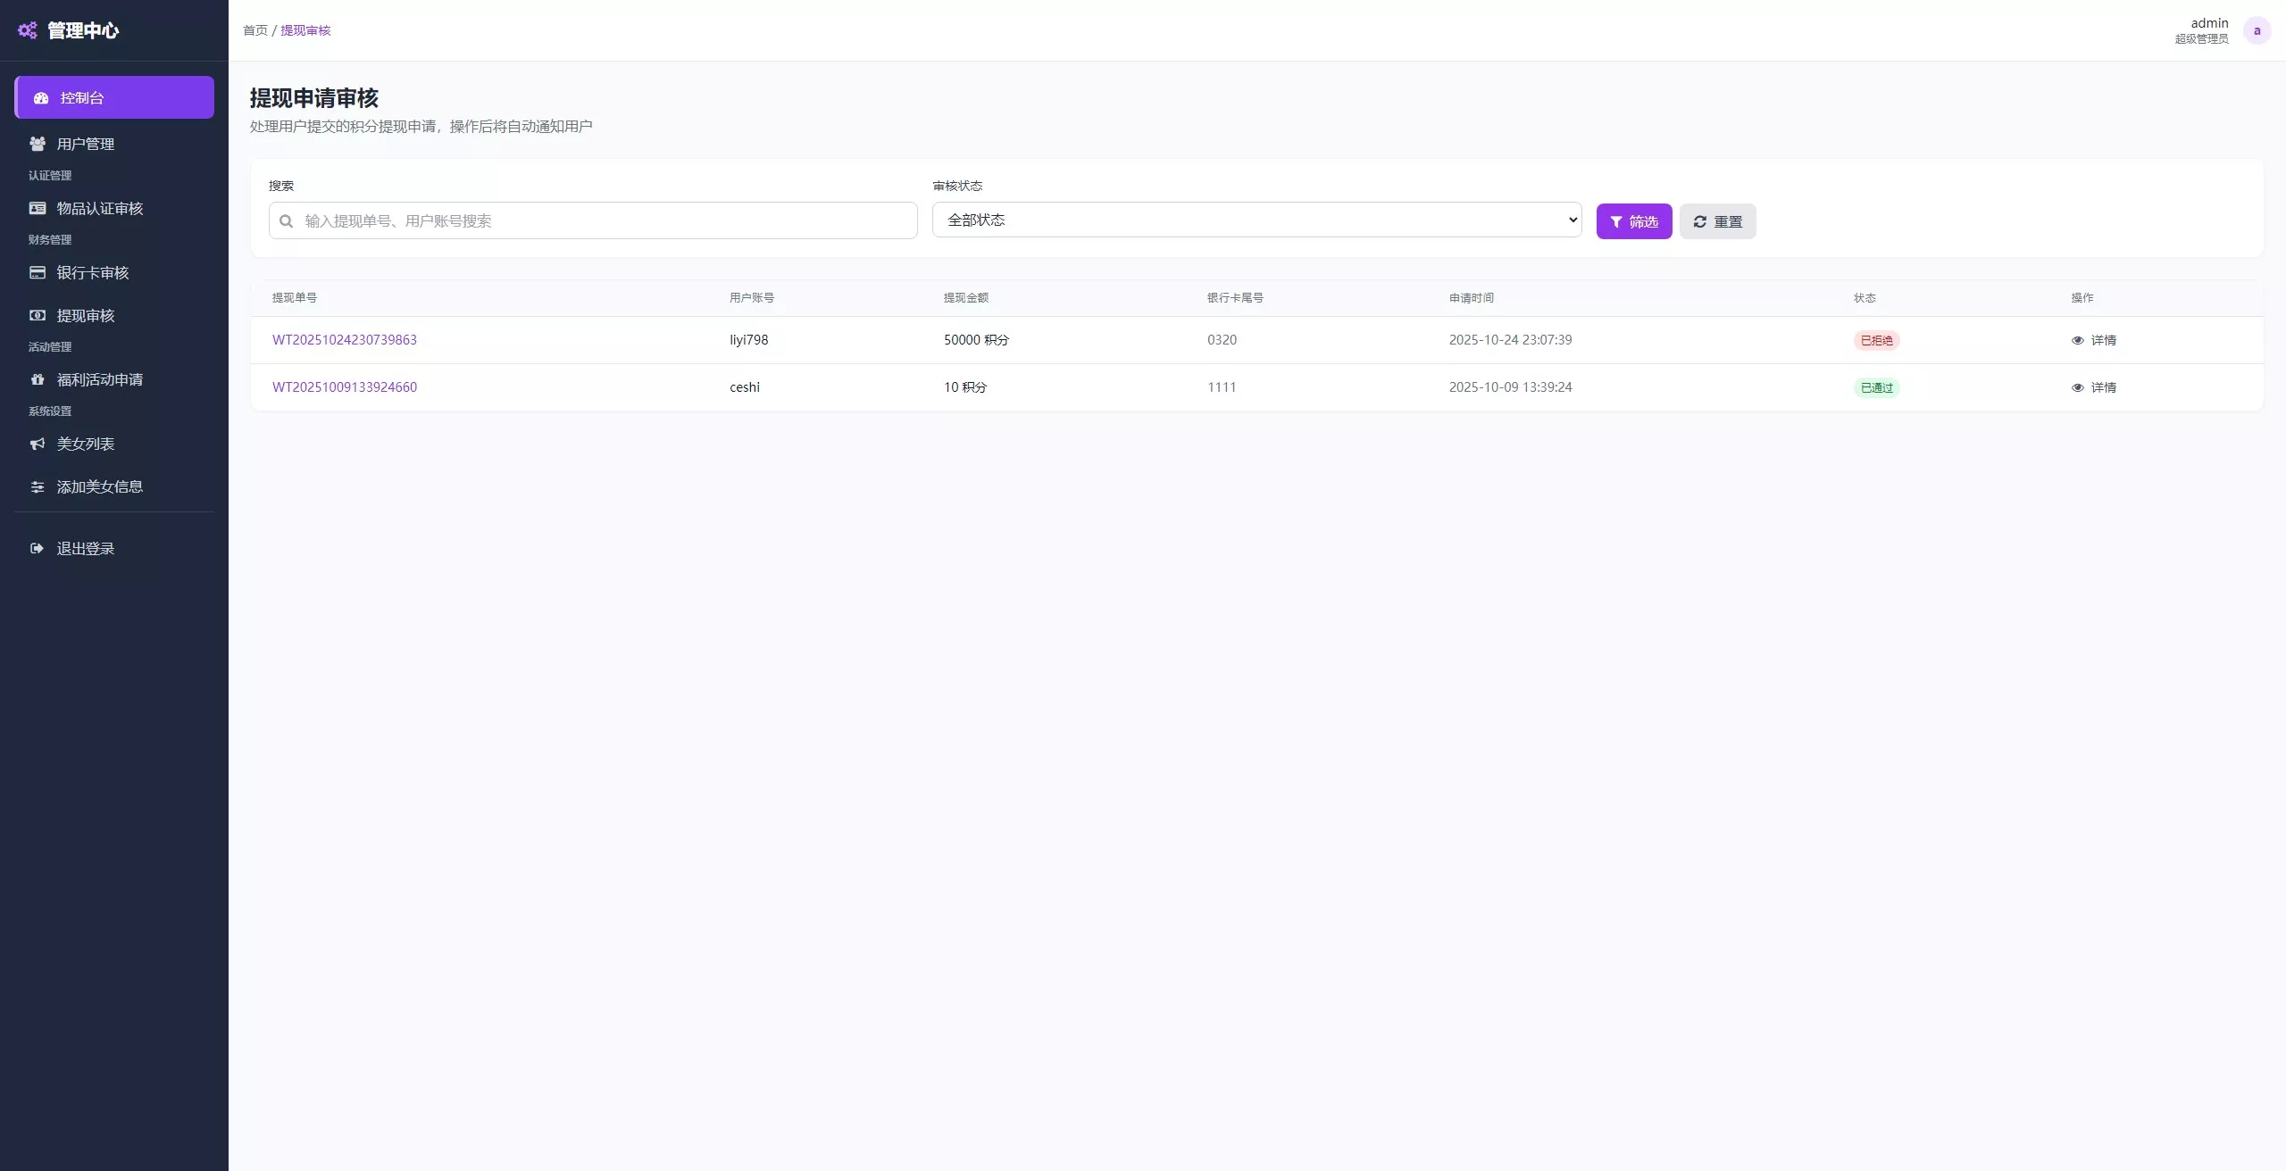Click the eye icon for liyi798's withdrawal

[2077, 340]
